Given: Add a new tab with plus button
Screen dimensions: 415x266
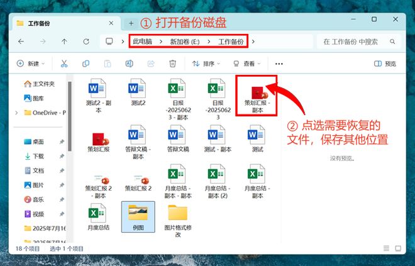Looking at the screenshot, I should pos(131,23).
